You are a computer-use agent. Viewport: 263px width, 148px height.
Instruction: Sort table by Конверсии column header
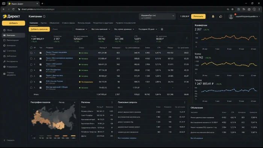point(116,48)
